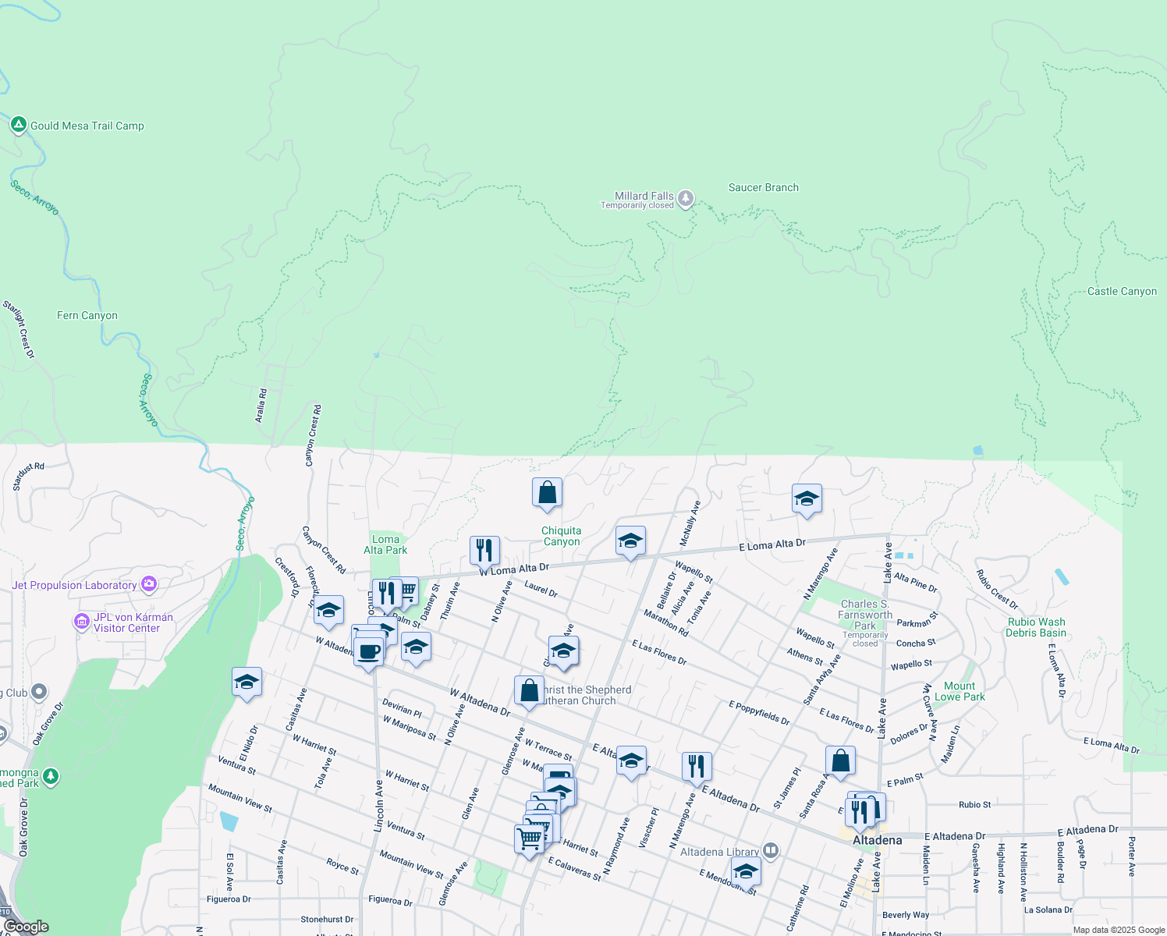
Task: Click the coffee cup marker on W Altadena Dr
Action: [367, 651]
